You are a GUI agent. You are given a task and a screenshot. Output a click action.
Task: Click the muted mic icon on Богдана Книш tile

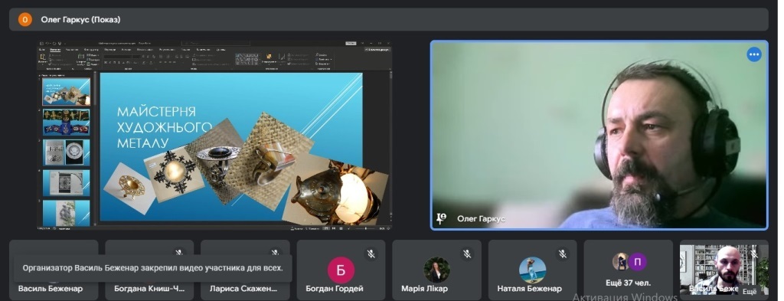[178, 253]
